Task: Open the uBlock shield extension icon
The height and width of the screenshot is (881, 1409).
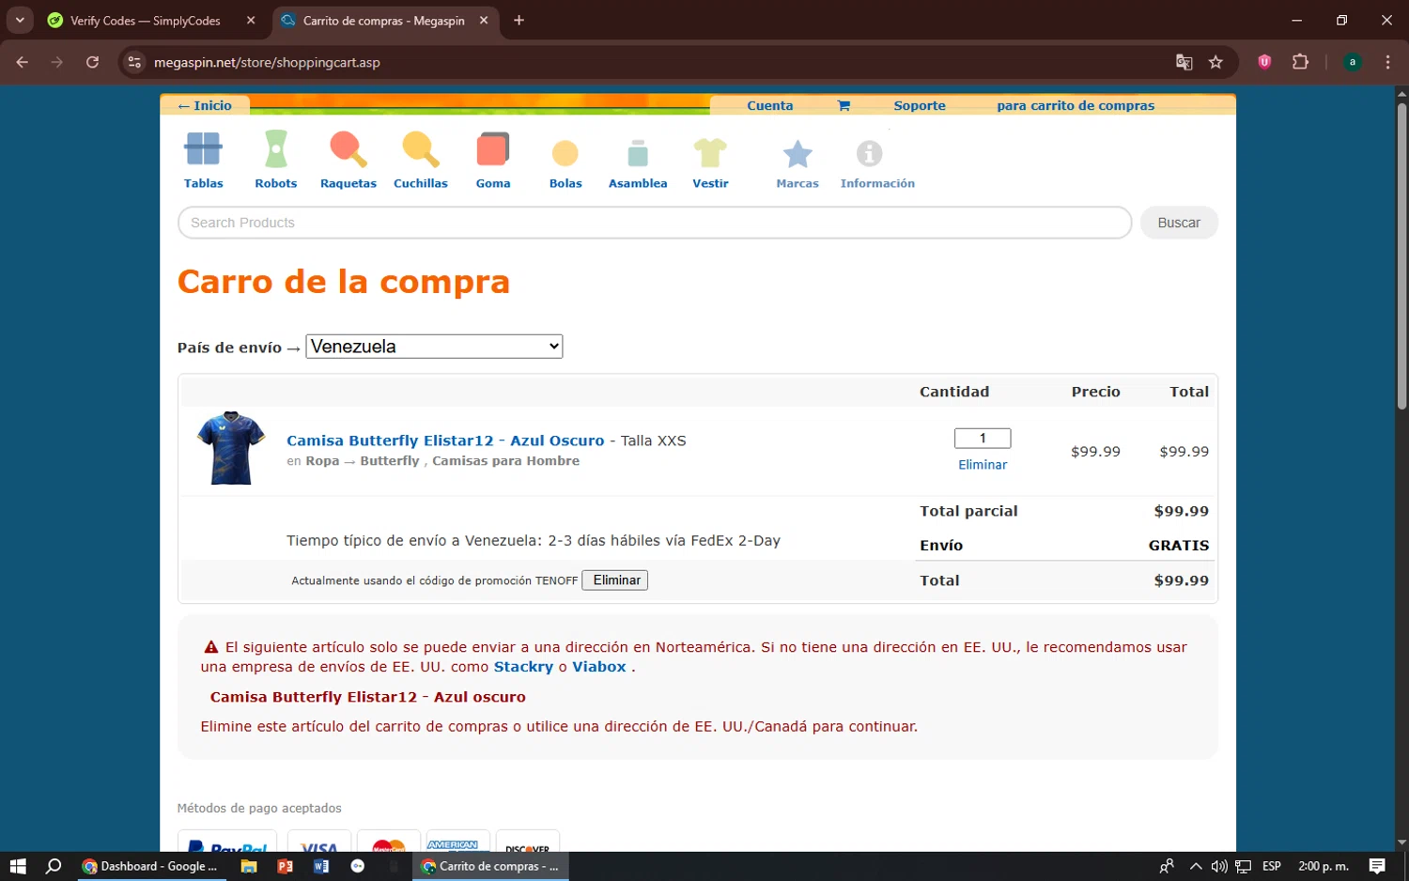Action: (1264, 62)
